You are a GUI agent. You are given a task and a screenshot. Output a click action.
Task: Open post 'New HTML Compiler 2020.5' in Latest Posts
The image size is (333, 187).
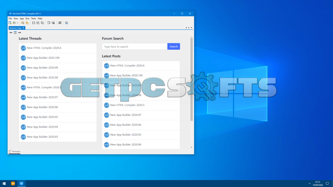click(x=141, y=105)
